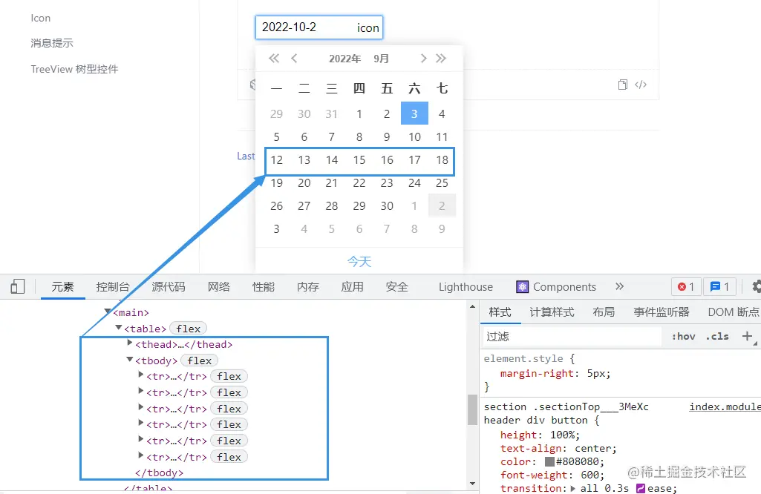Click elements panel scroll-down arrow
The image size is (761, 494).
(x=473, y=484)
